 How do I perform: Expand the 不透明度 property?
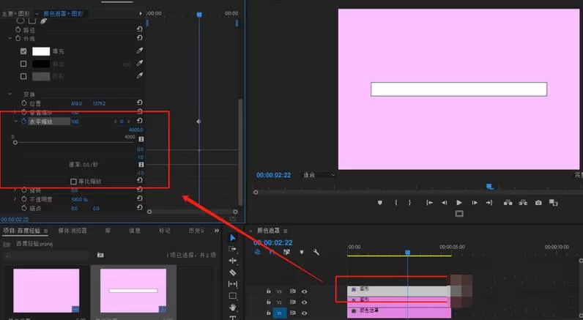[x=15, y=199]
